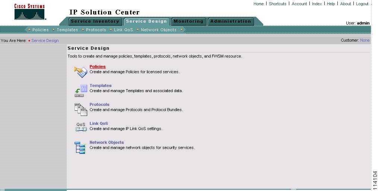Click the Protocols stacked documents icon

pyautogui.click(x=81, y=110)
